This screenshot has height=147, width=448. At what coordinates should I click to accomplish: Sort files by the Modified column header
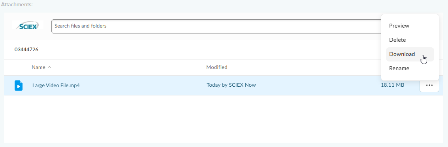(217, 67)
